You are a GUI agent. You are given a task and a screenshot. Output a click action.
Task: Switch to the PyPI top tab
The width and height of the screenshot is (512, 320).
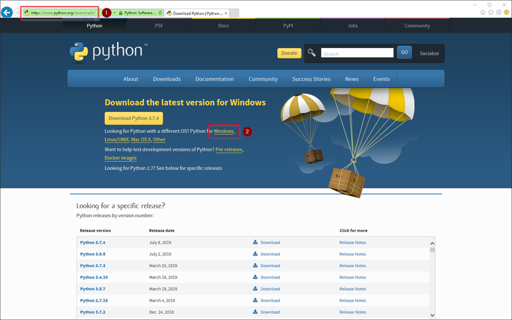coord(287,26)
